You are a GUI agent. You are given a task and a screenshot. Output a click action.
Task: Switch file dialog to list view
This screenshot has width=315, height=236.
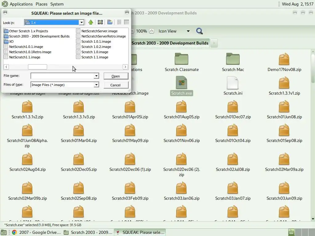click(119, 22)
